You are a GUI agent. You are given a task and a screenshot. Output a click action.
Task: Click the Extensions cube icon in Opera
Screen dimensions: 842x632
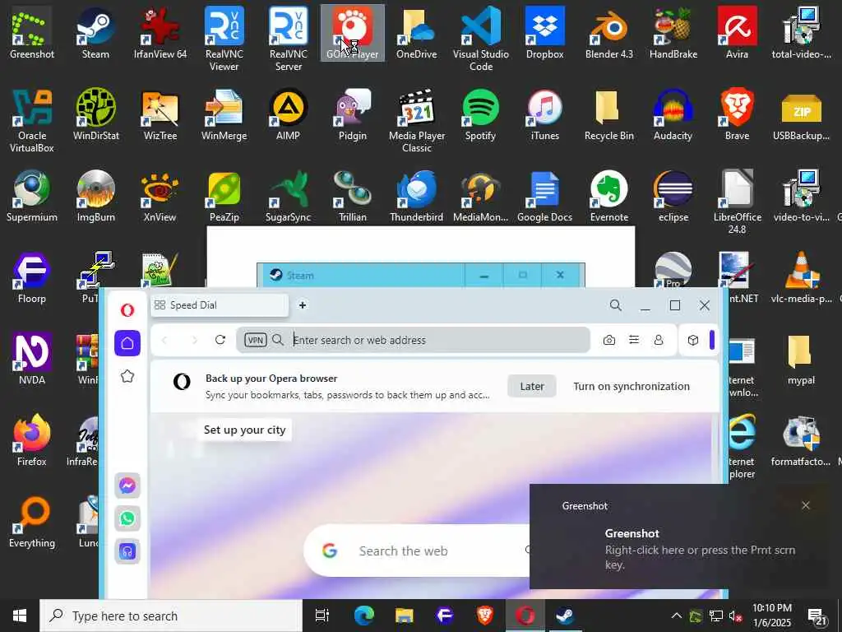(692, 340)
